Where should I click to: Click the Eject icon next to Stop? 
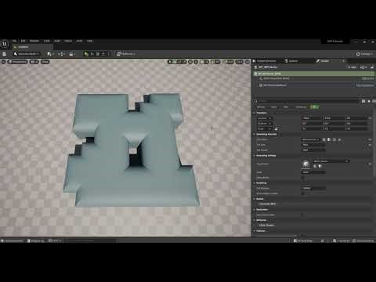point(103,54)
